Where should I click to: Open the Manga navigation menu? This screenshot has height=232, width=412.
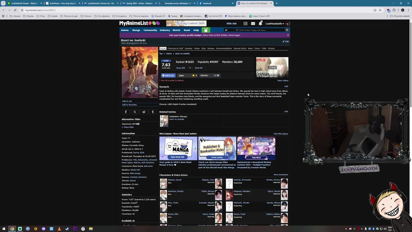coord(136,30)
